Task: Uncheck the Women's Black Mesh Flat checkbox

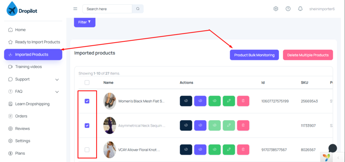Action: coord(87,101)
